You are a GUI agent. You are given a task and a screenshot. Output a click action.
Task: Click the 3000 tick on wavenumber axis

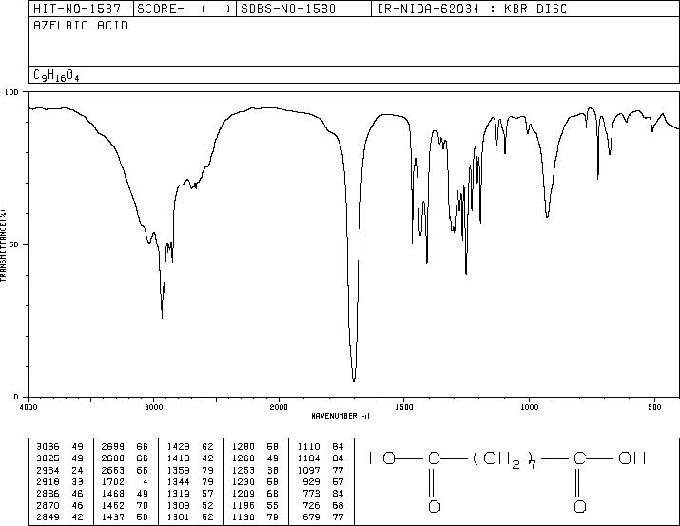[153, 407]
